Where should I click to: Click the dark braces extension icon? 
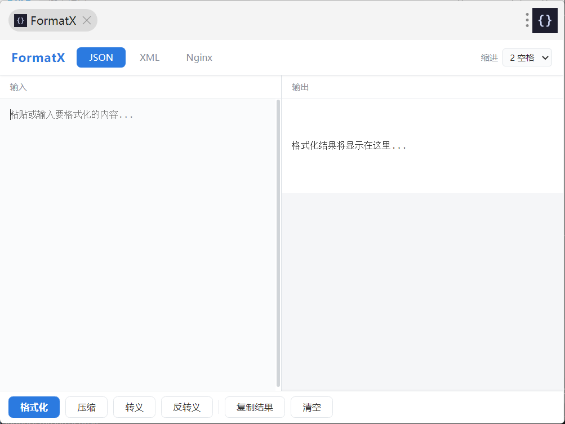[545, 20]
